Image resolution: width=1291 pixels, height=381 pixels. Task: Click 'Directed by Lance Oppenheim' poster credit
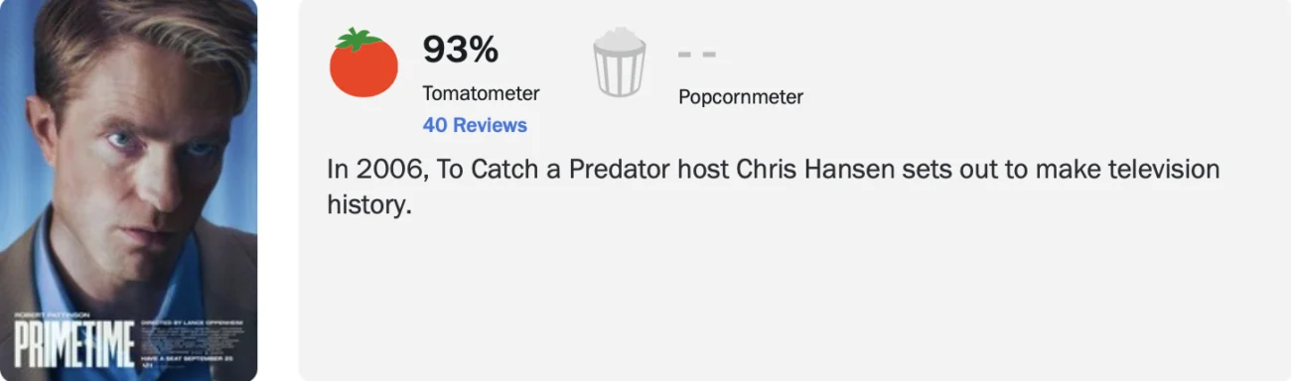tap(192, 322)
